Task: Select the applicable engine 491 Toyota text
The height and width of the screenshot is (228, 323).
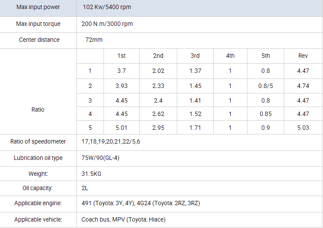Action: coord(141,203)
